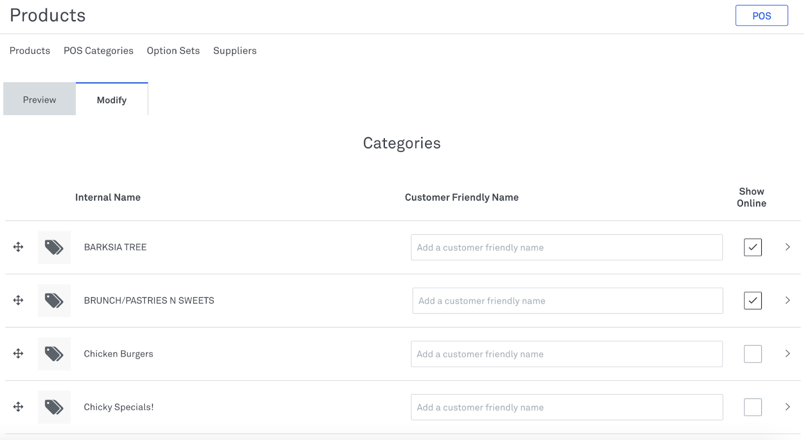Select the tag icon for Chicky Specials!

pyautogui.click(x=54, y=407)
